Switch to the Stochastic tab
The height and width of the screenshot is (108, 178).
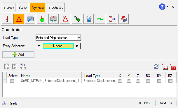(56, 8)
